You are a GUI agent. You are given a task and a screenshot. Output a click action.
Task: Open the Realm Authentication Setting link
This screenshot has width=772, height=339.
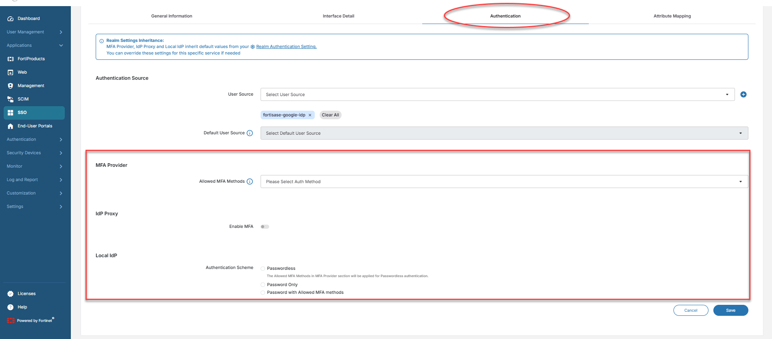pyautogui.click(x=286, y=47)
